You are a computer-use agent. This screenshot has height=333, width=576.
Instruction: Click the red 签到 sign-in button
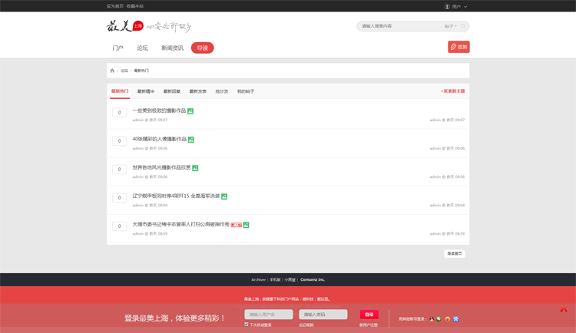coord(458,47)
